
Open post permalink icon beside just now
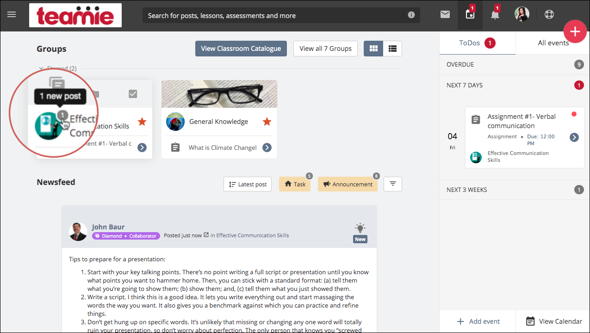(206, 235)
